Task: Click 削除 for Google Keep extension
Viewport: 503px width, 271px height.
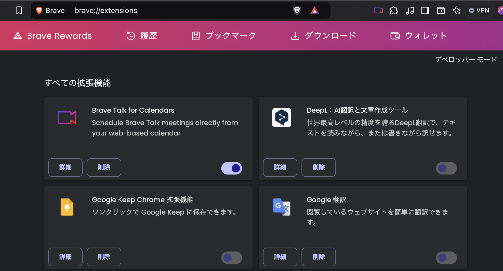Action: click(x=104, y=257)
